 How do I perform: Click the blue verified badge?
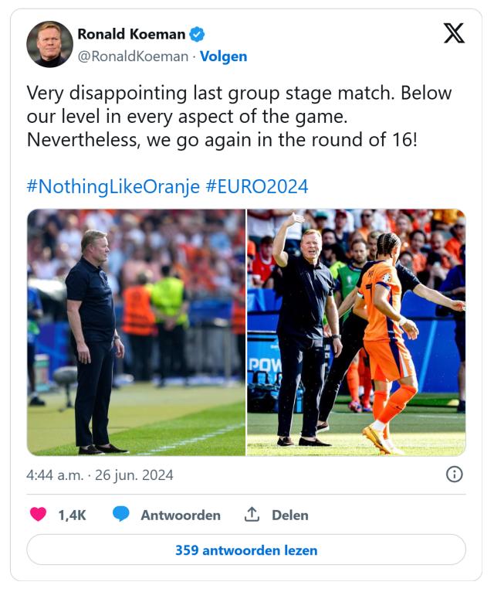click(198, 34)
